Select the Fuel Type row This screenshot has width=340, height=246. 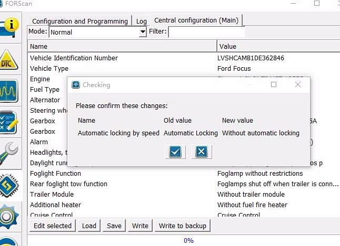(45, 90)
